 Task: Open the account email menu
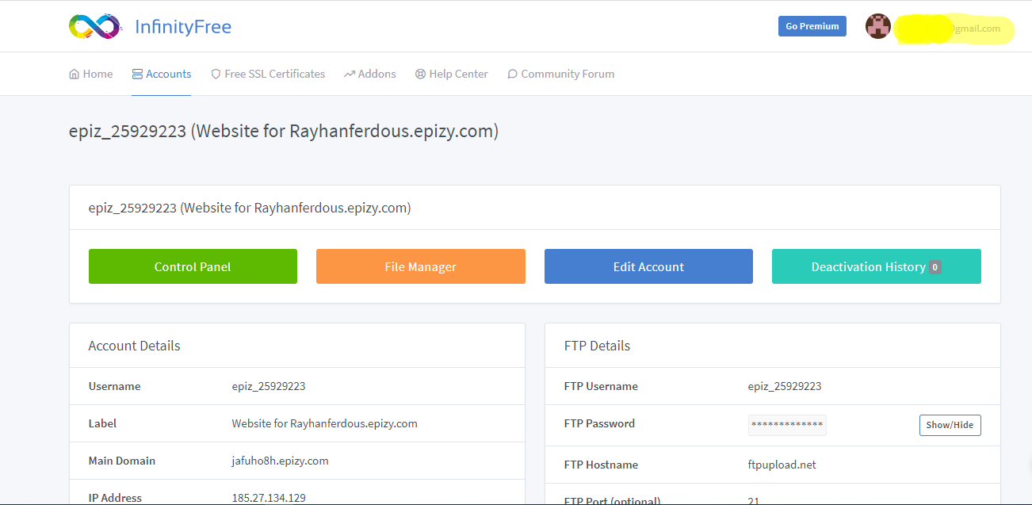[954, 29]
